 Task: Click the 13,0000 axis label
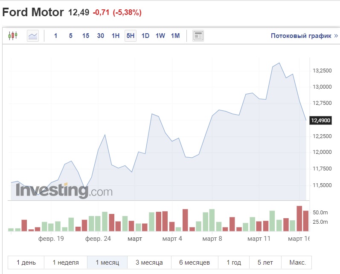[x=322, y=87]
